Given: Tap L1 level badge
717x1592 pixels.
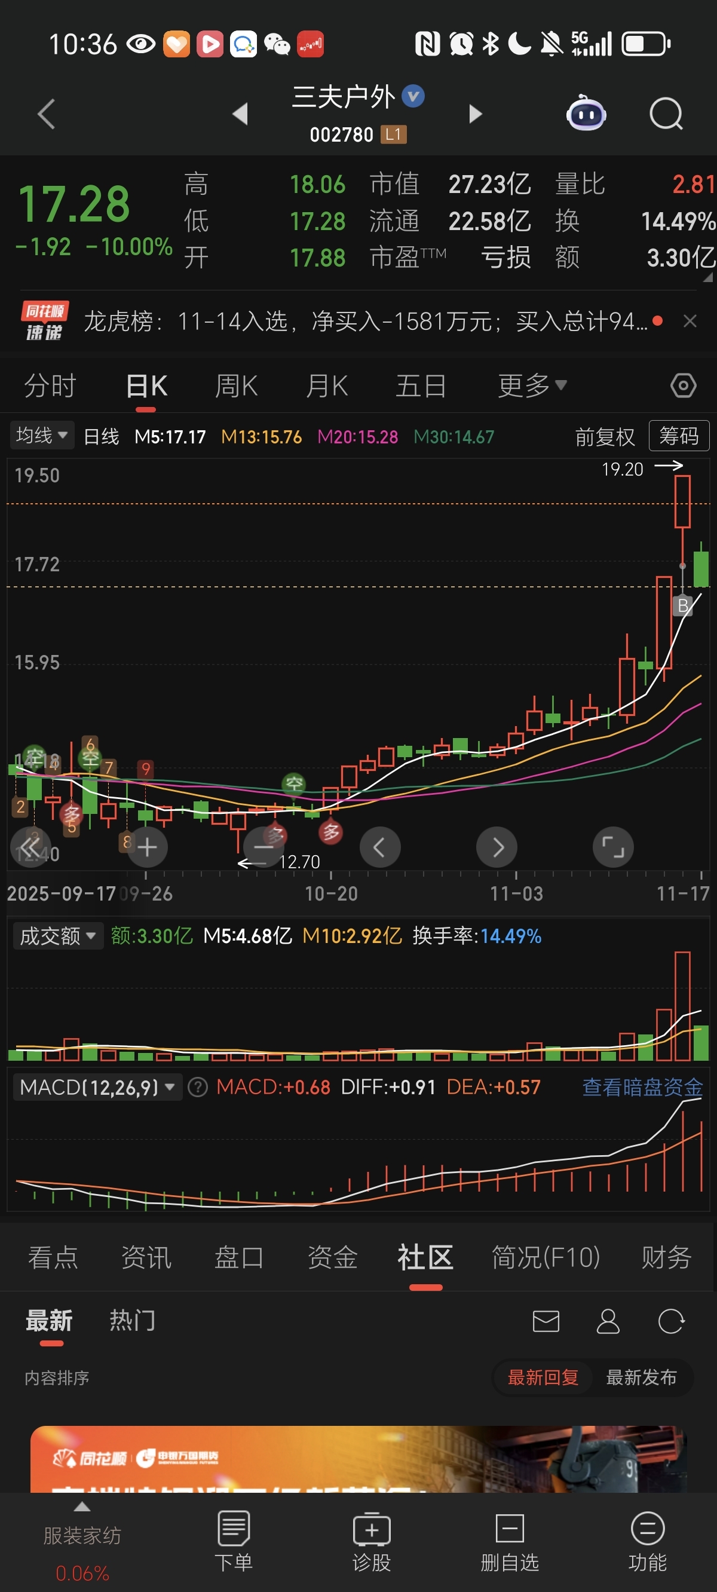Looking at the screenshot, I should coord(394,134).
